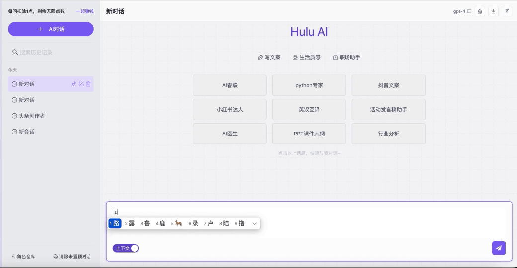Switch to the 职场助手 category tab

tap(346, 57)
